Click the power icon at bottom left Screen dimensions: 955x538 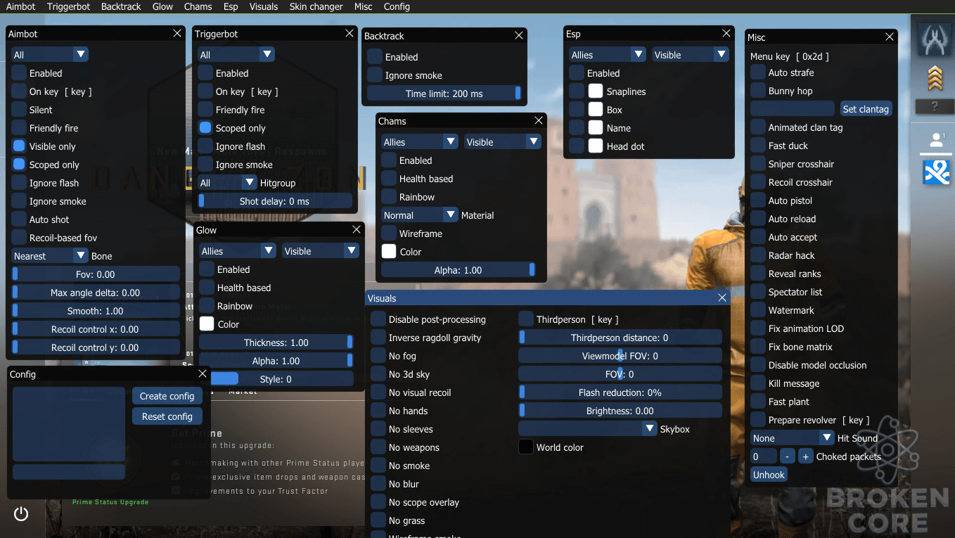pos(21,514)
